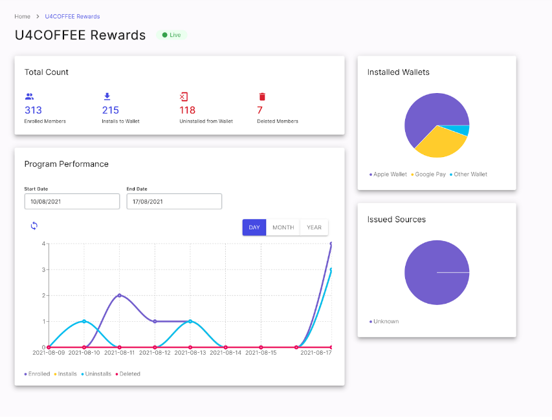Click the 7 deleted members count

[259, 110]
